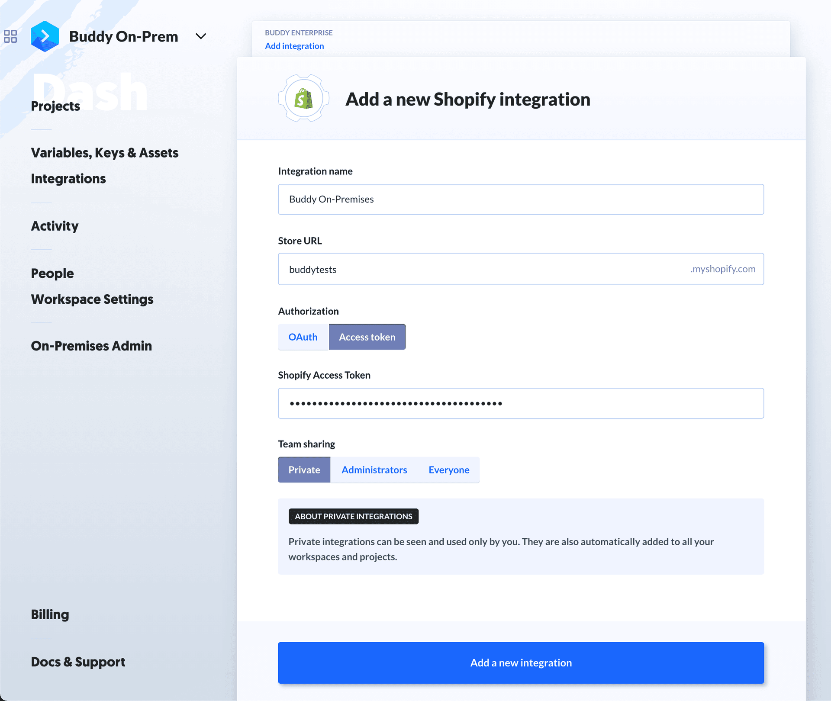Open Variables, Keys & Assets
Screen dimensions: 831x701
coord(105,153)
